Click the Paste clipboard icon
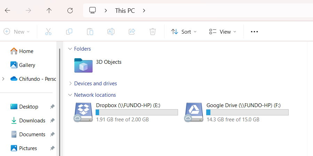313x156 pixels. (x=90, y=32)
